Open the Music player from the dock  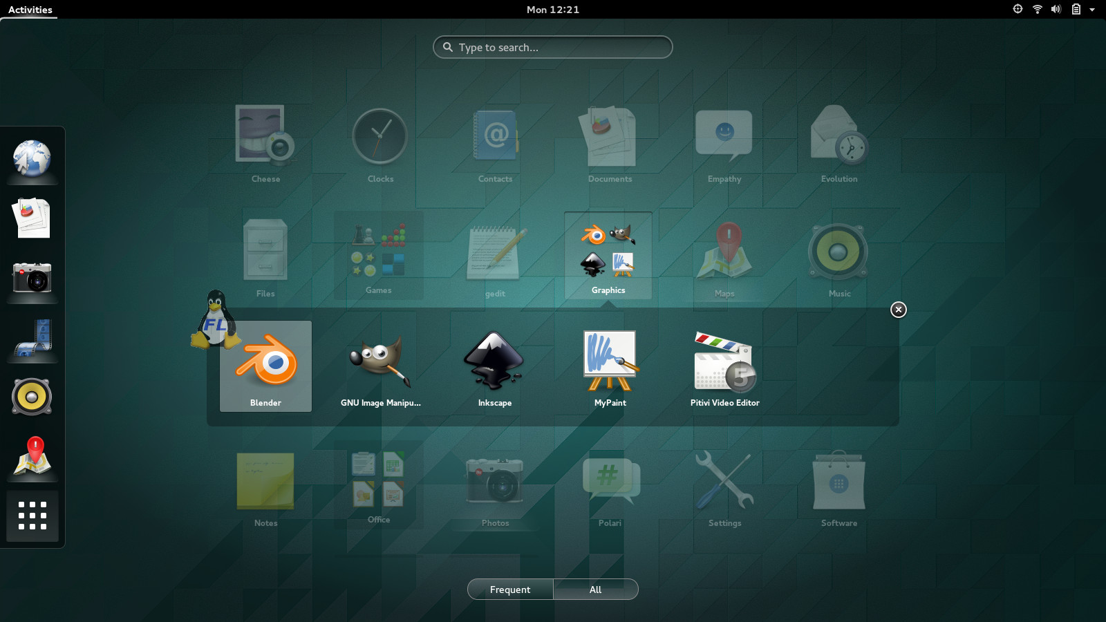32,396
